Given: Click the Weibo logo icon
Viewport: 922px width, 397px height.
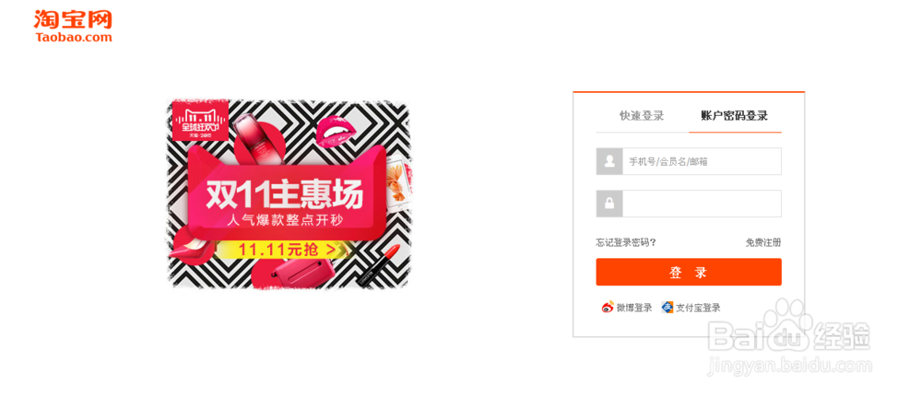Looking at the screenshot, I should 608,307.
